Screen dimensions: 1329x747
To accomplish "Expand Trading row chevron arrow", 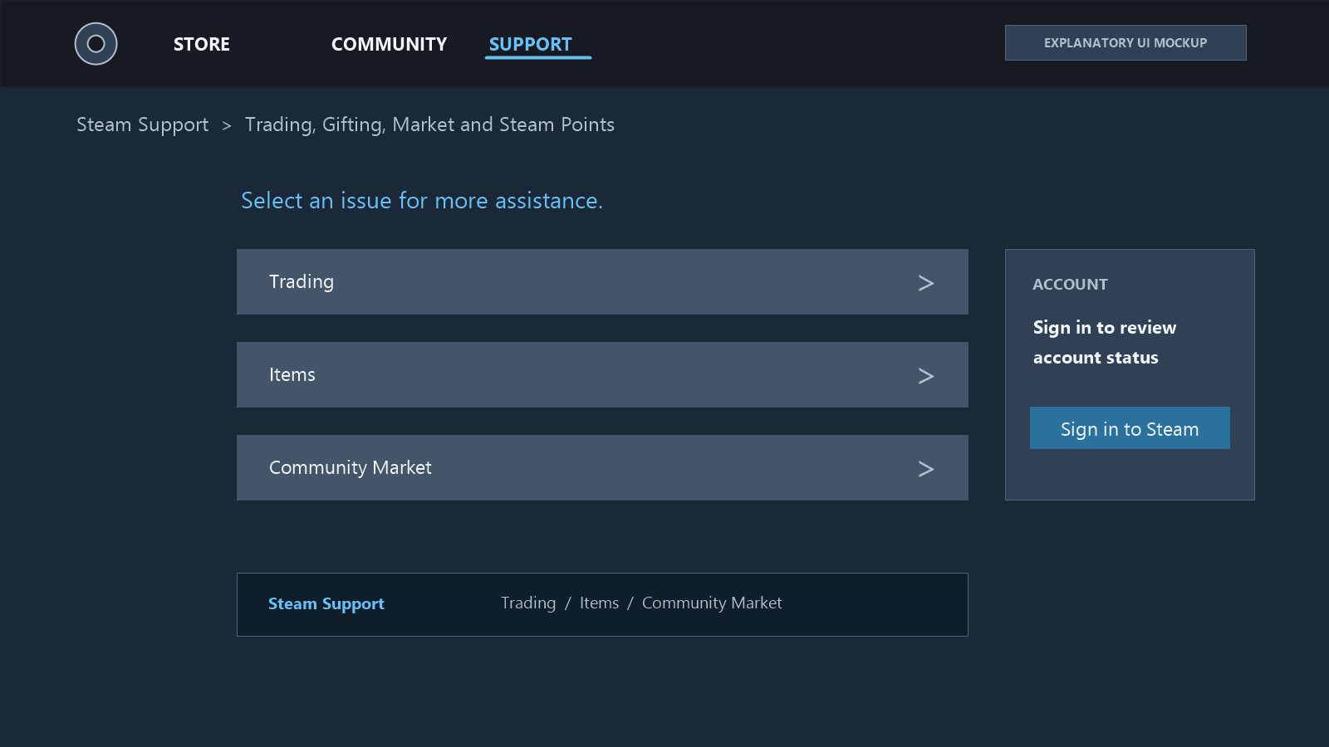I will point(926,283).
